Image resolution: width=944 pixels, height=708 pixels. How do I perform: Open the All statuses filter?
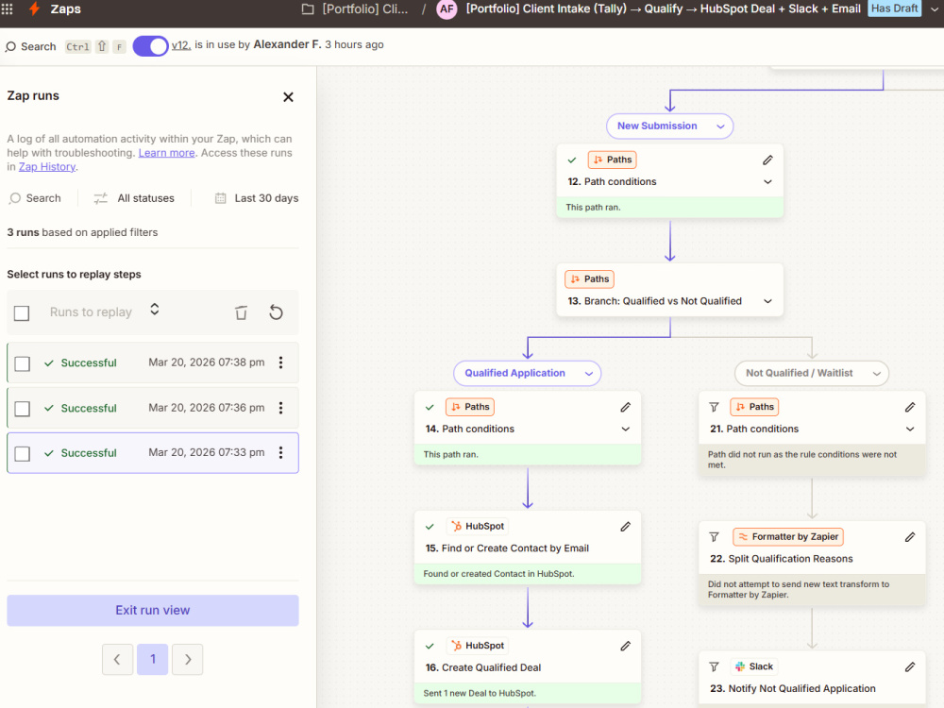(x=134, y=198)
